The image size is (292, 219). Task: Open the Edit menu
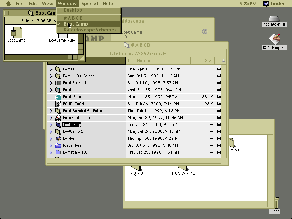(x=33, y=4)
